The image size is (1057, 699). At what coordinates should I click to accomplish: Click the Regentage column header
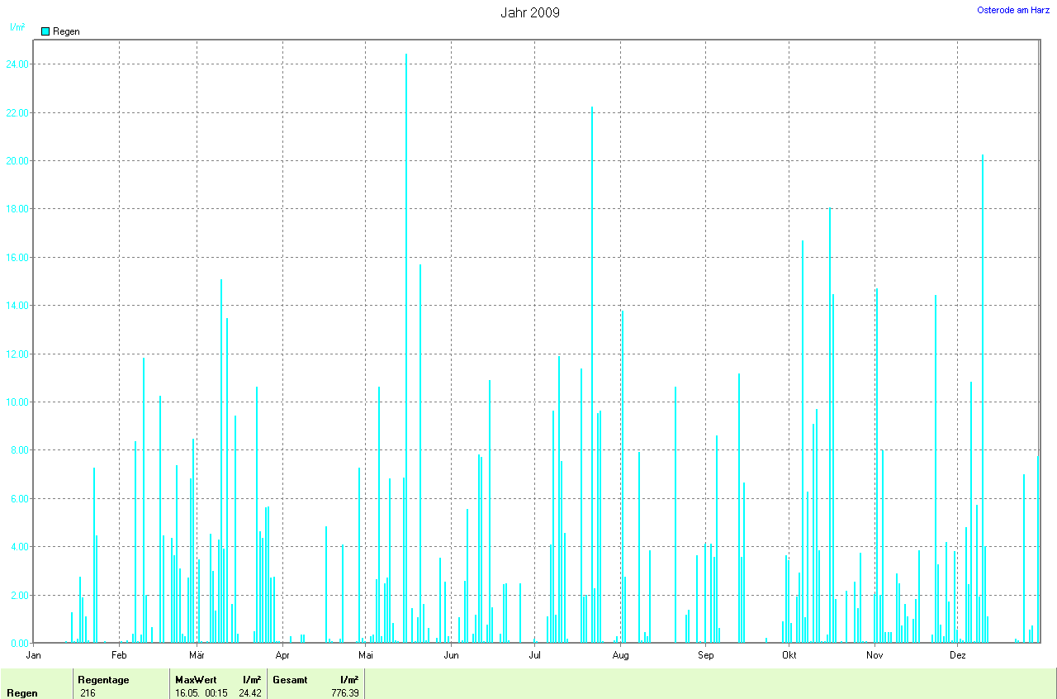pyautogui.click(x=105, y=679)
